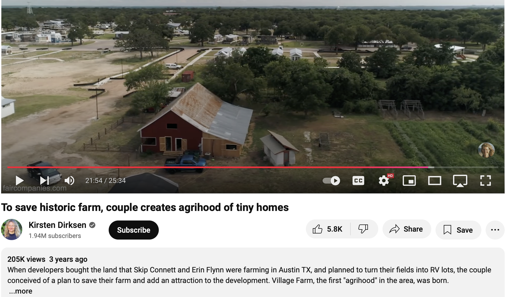Save video to a playlist

pyautogui.click(x=458, y=230)
